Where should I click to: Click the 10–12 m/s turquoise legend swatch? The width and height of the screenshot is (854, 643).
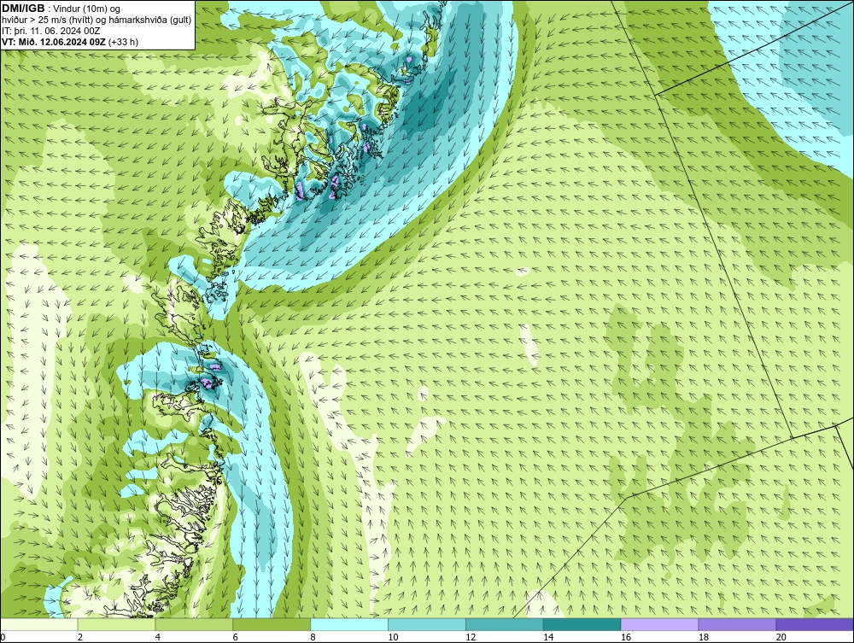427,624
